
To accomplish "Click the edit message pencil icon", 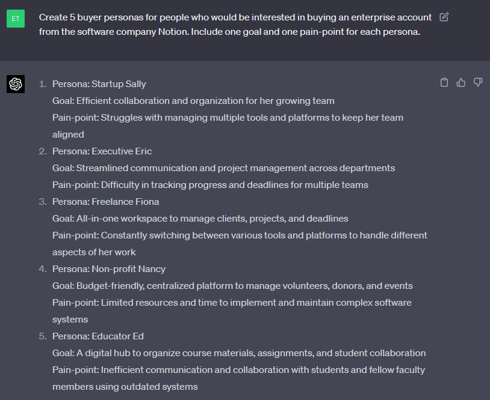I will point(444,17).
